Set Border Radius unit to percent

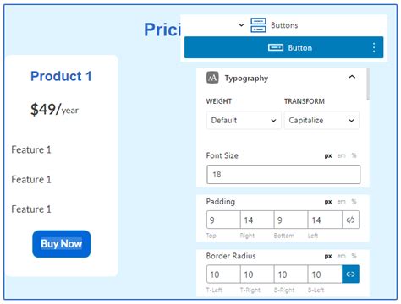click(x=354, y=256)
